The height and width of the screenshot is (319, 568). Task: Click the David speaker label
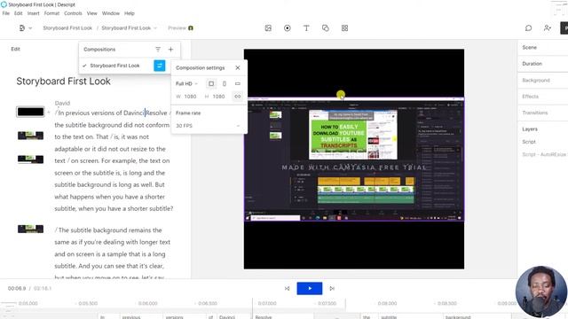point(62,103)
